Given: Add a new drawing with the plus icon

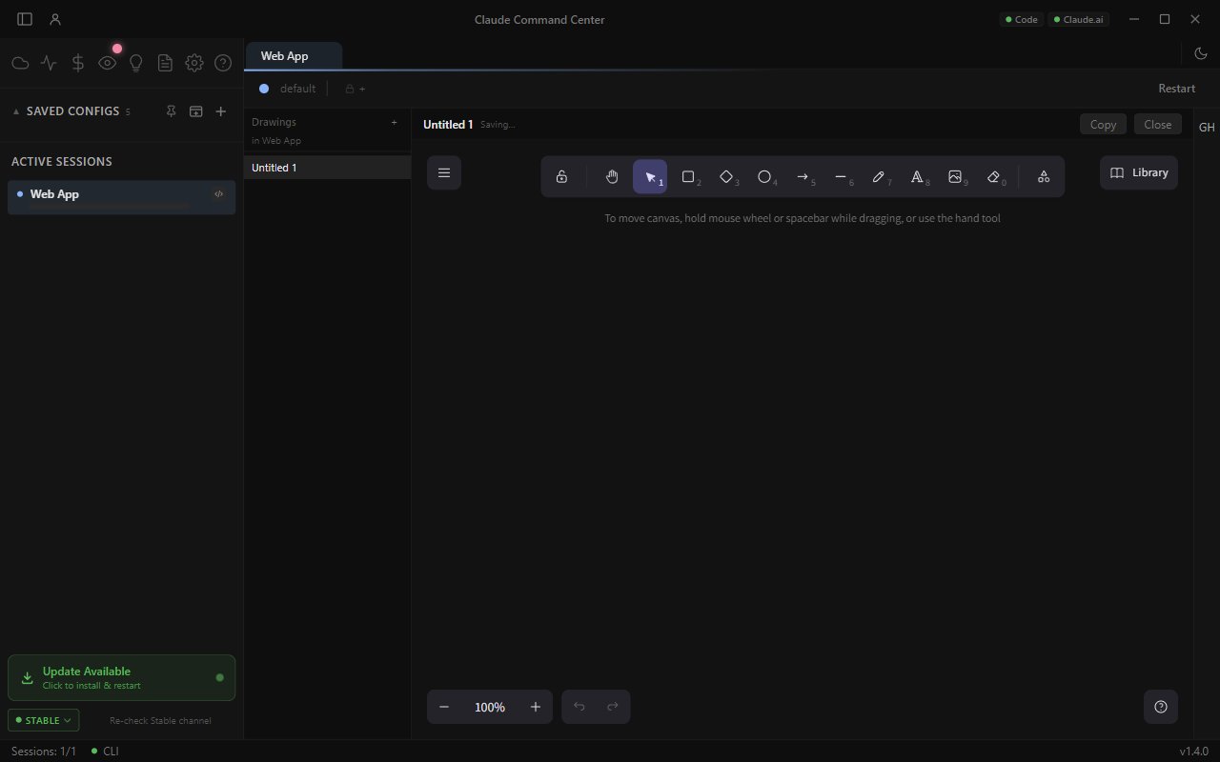Looking at the screenshot, I should [395, 122].
